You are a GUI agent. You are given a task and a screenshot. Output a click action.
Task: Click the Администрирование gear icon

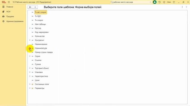coord(3,21)
